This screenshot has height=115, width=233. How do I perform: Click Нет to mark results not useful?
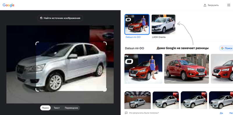[231, 113]
